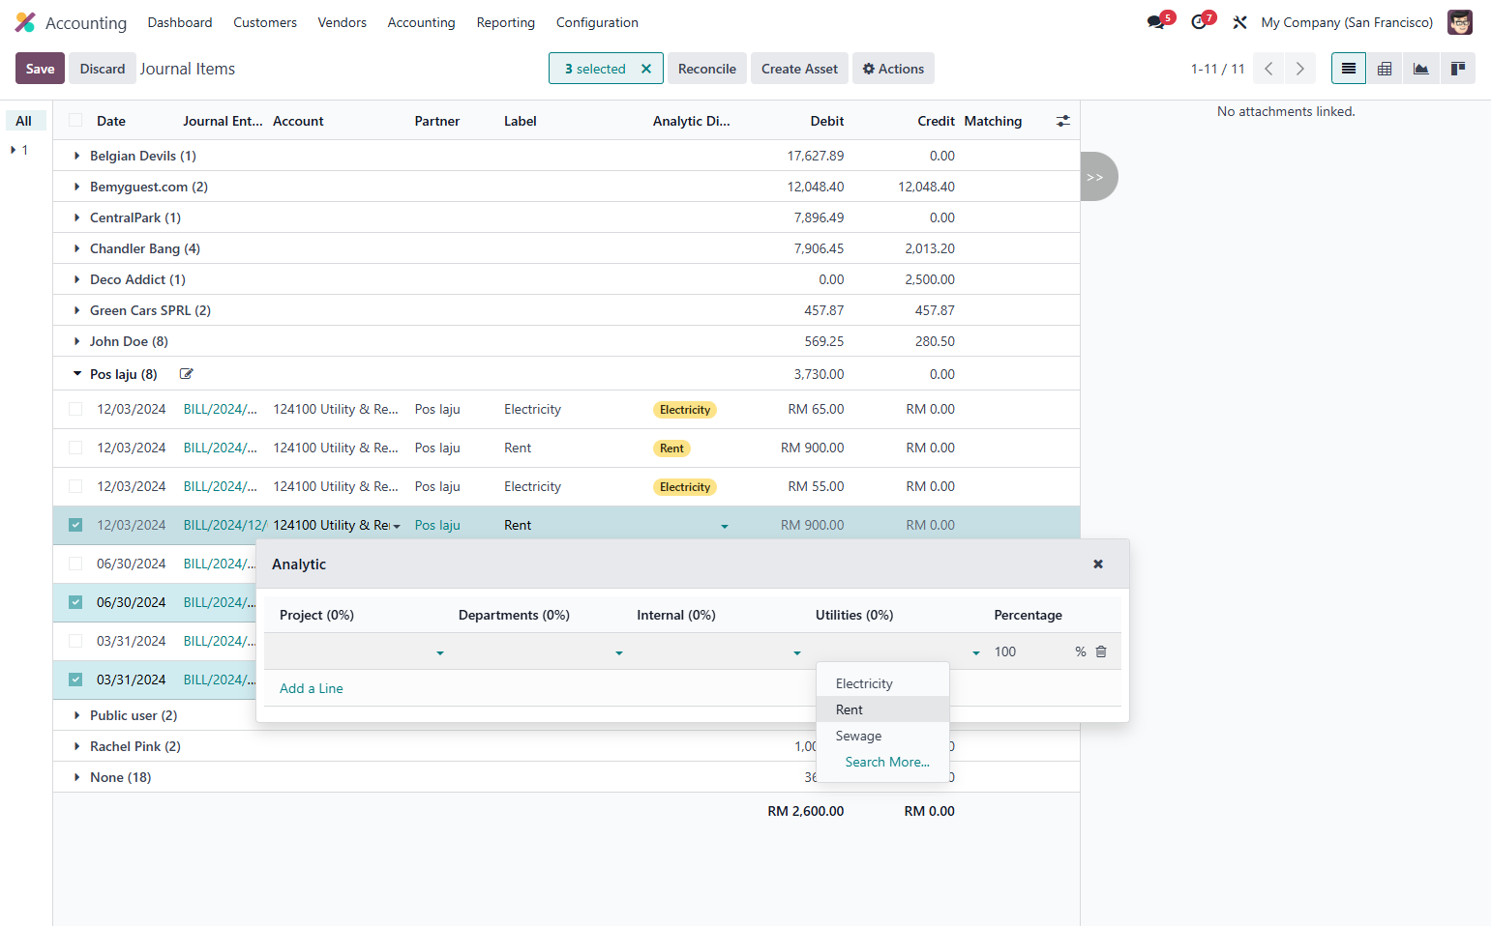Open the Reporting menu
The image size is (1491, 926).
(x=505, y=22)
